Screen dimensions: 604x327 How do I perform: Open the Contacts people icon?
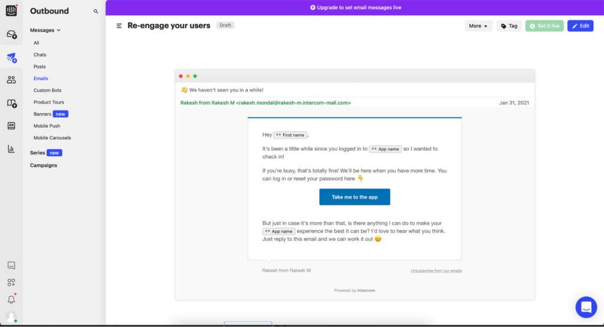[x=11, y=80]
